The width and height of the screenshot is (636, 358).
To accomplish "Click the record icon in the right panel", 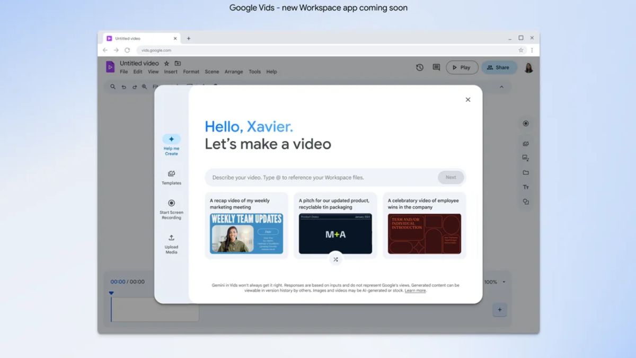I will point(526,124).
